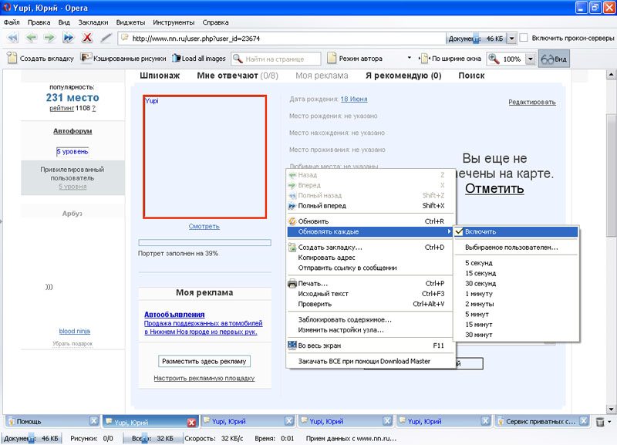Click the closed tabs trash icon

[600, 422]
